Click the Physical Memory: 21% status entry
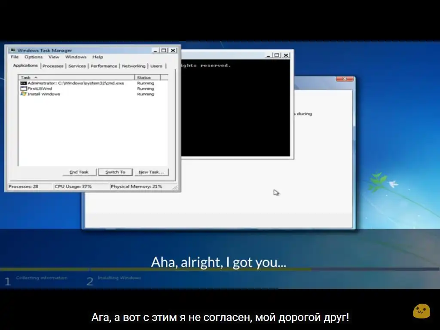Image resolution: width=440 pixels, height=330 pixels. pos(141,186)
